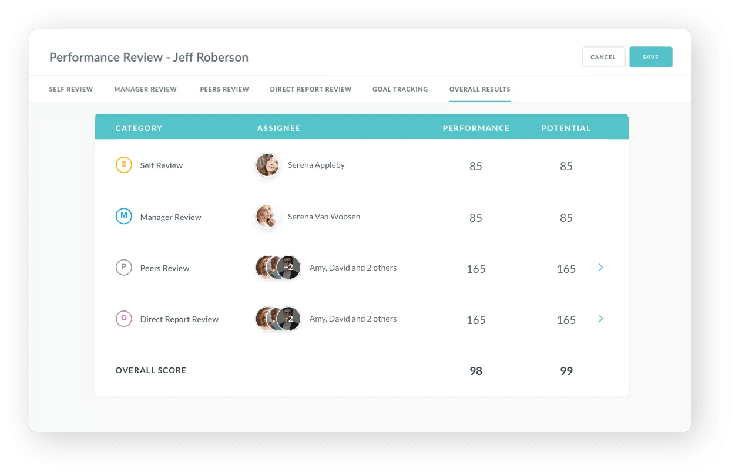Open the Peers Review tab
The width and height of the screenshot is (732, 473).
coord(224,89)
